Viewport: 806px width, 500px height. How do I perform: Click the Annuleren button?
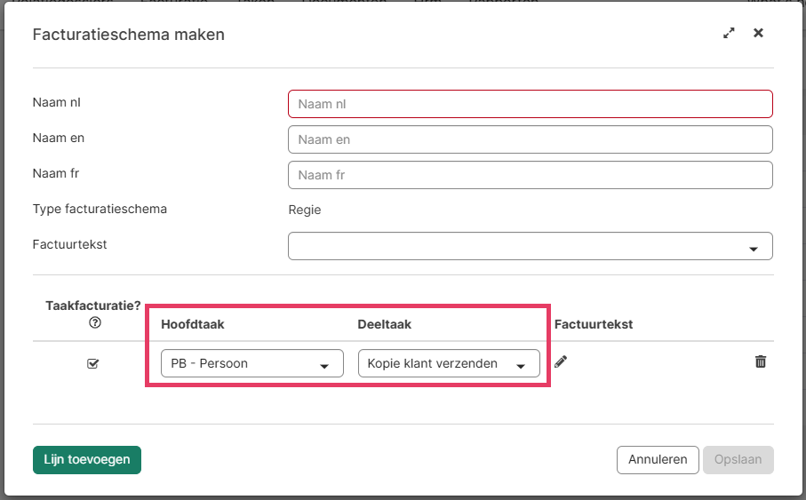(658, 460)
